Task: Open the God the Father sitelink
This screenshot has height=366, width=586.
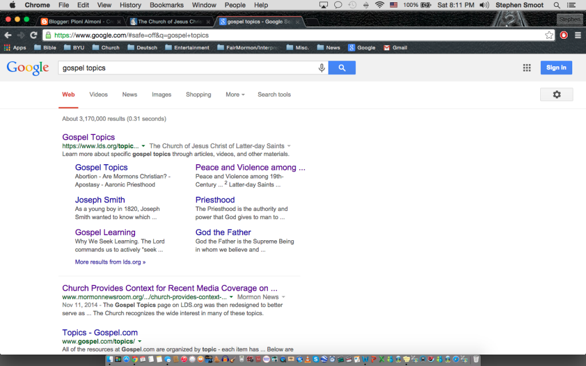Action: [223, 232]
